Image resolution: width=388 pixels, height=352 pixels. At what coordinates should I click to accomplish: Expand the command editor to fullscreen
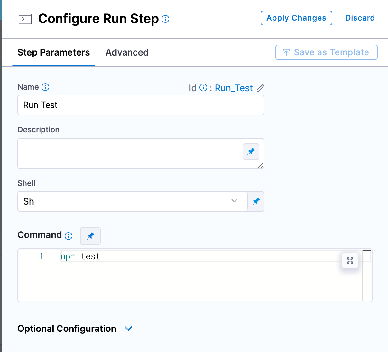[x=350, y=260]
